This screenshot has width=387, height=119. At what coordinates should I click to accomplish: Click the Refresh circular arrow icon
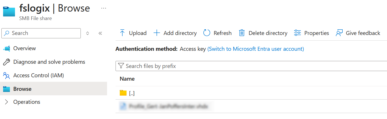tap(207, 33)
